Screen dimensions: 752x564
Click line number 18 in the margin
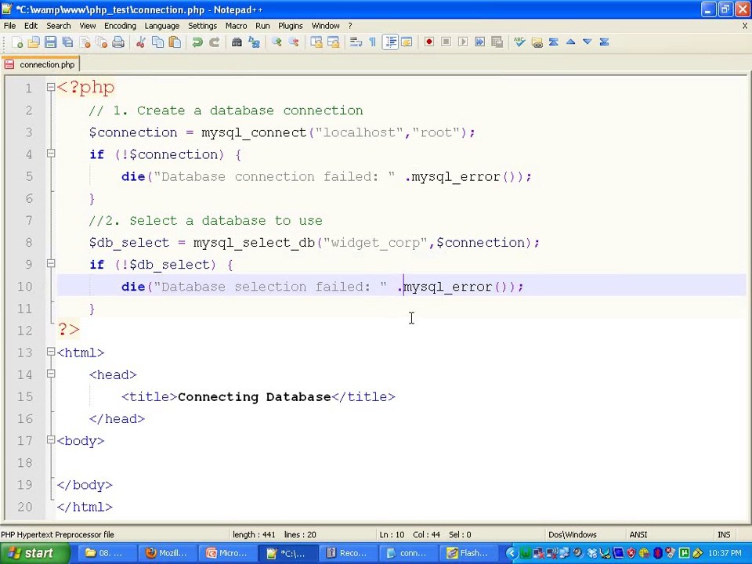click(x=25, y=463)
